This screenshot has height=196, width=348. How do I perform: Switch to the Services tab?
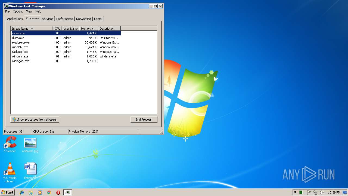click(x=48, y=19)
